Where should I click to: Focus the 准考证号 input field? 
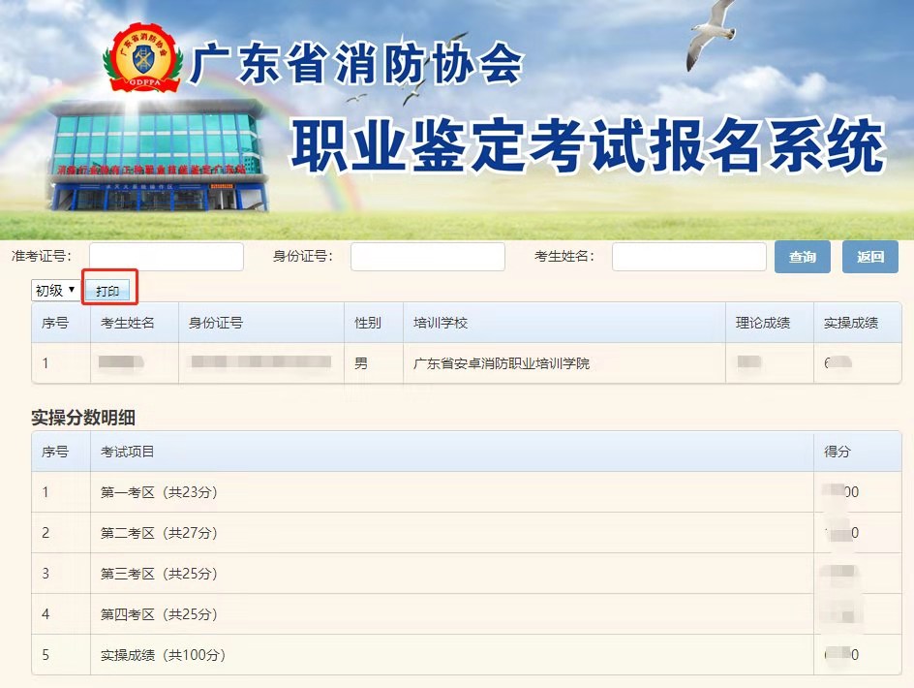coord(166,257)
